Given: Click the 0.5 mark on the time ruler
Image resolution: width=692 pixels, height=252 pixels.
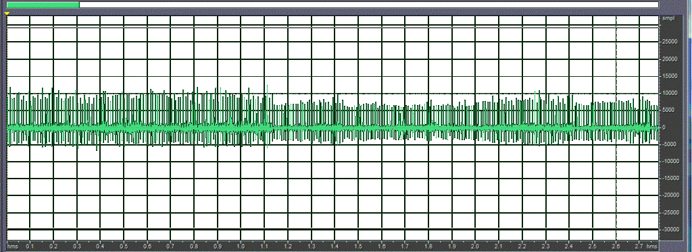Looking at the screenshot, I should pos(124,247).
